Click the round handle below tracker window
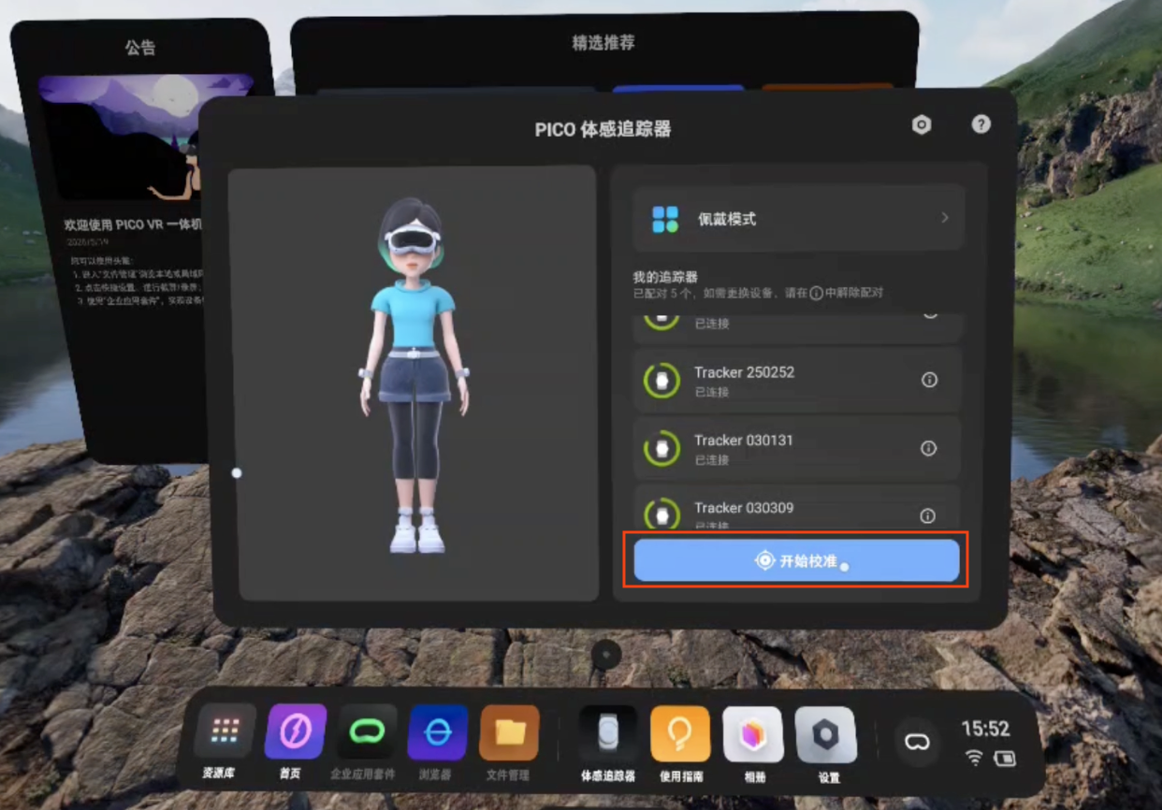 606,655
